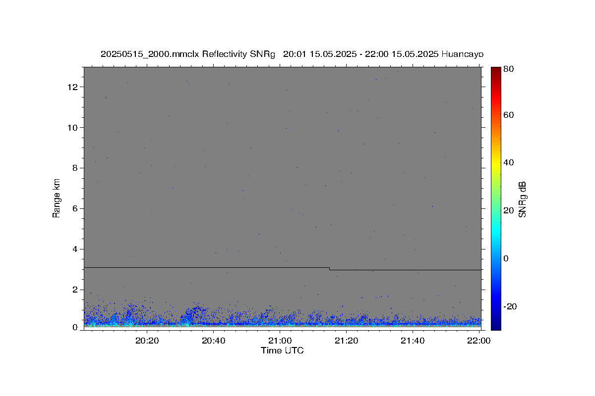Image resolution: width=595 pixels, height=396 pixels.
Task: Click the '21:40' time tick label
Action: 413,341
